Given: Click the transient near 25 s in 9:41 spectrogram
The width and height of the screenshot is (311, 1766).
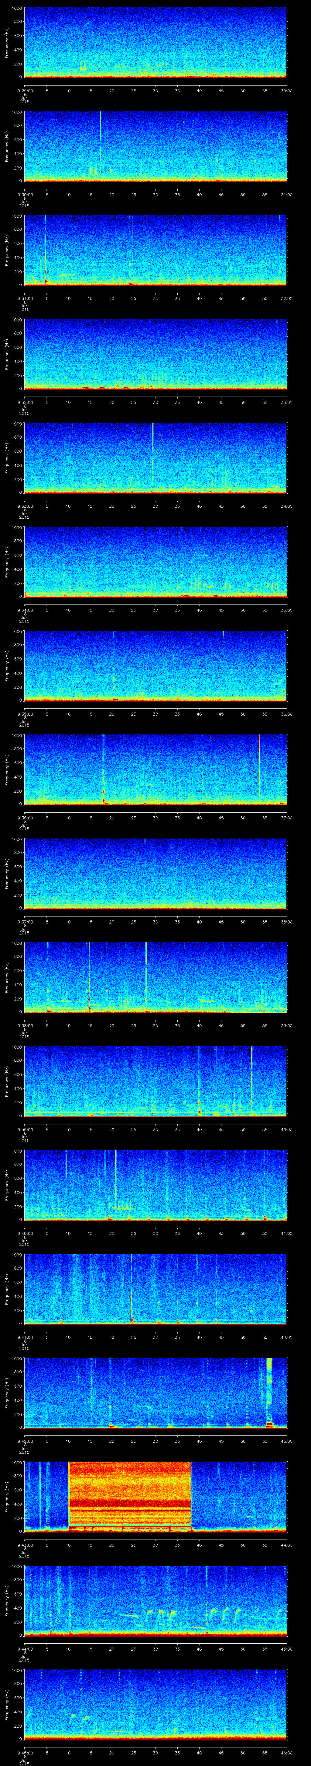Looking at the screenshot, I should click(x=131, y=1289).
